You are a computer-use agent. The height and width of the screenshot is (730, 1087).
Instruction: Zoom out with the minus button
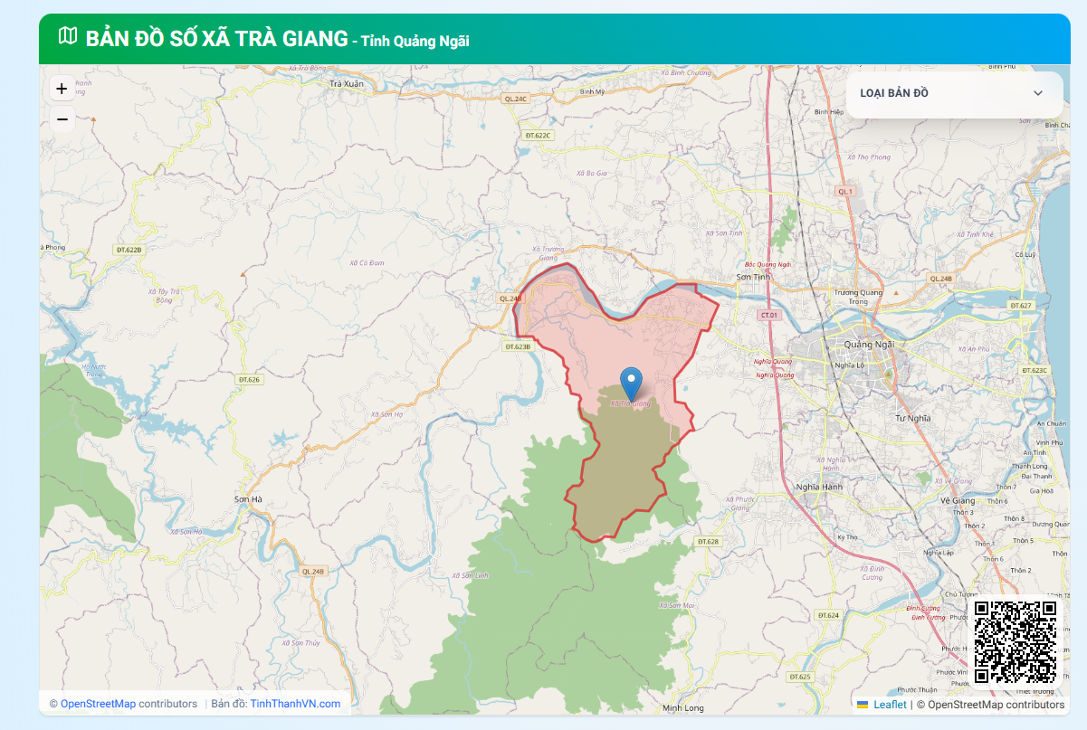[62, 119]
